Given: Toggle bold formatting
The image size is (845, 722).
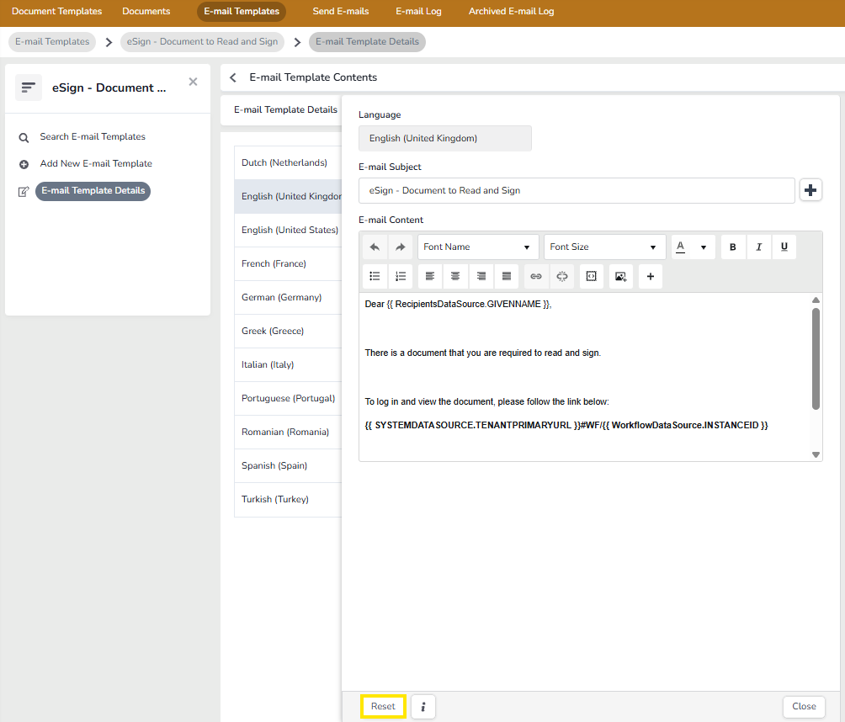Looking at the screenshot, I should point(732,247).
